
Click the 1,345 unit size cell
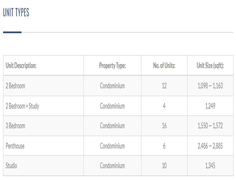[x=210, y=166]
